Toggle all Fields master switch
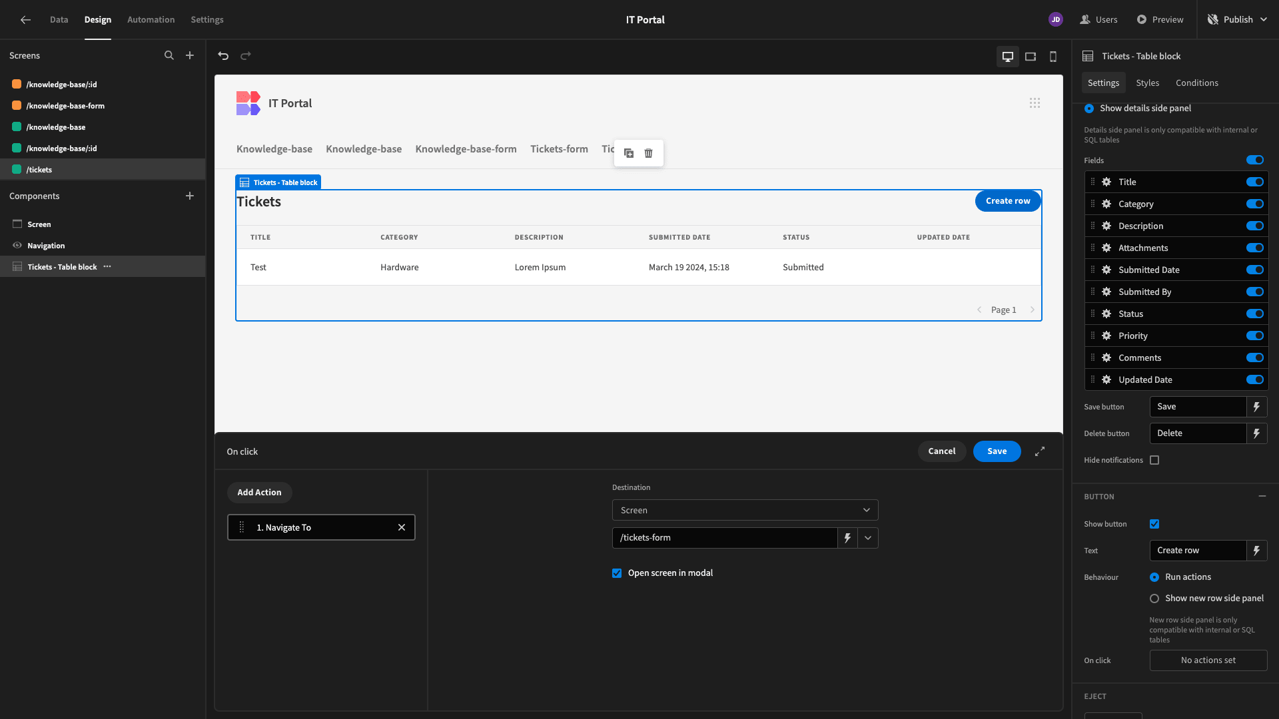 tap(1255, 160)
